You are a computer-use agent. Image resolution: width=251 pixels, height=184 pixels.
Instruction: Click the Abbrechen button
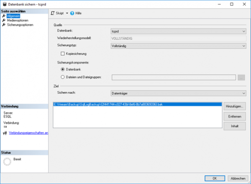coord(237,178)
